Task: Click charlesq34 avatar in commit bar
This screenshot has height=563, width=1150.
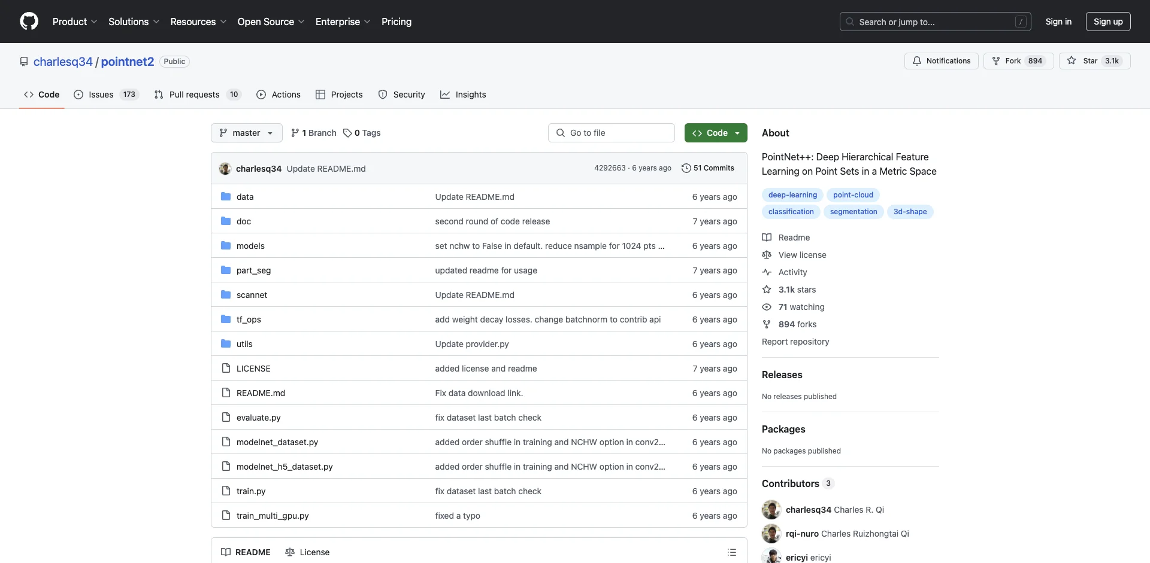Action: point(225,168)
